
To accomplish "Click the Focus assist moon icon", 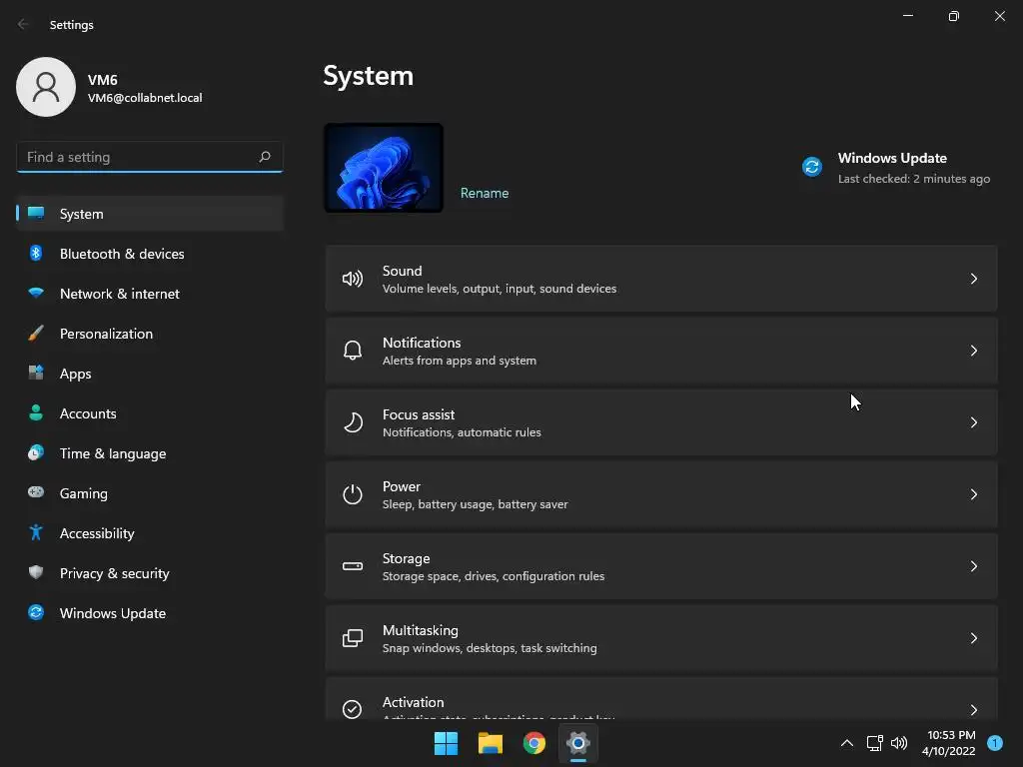I will 353,422.
